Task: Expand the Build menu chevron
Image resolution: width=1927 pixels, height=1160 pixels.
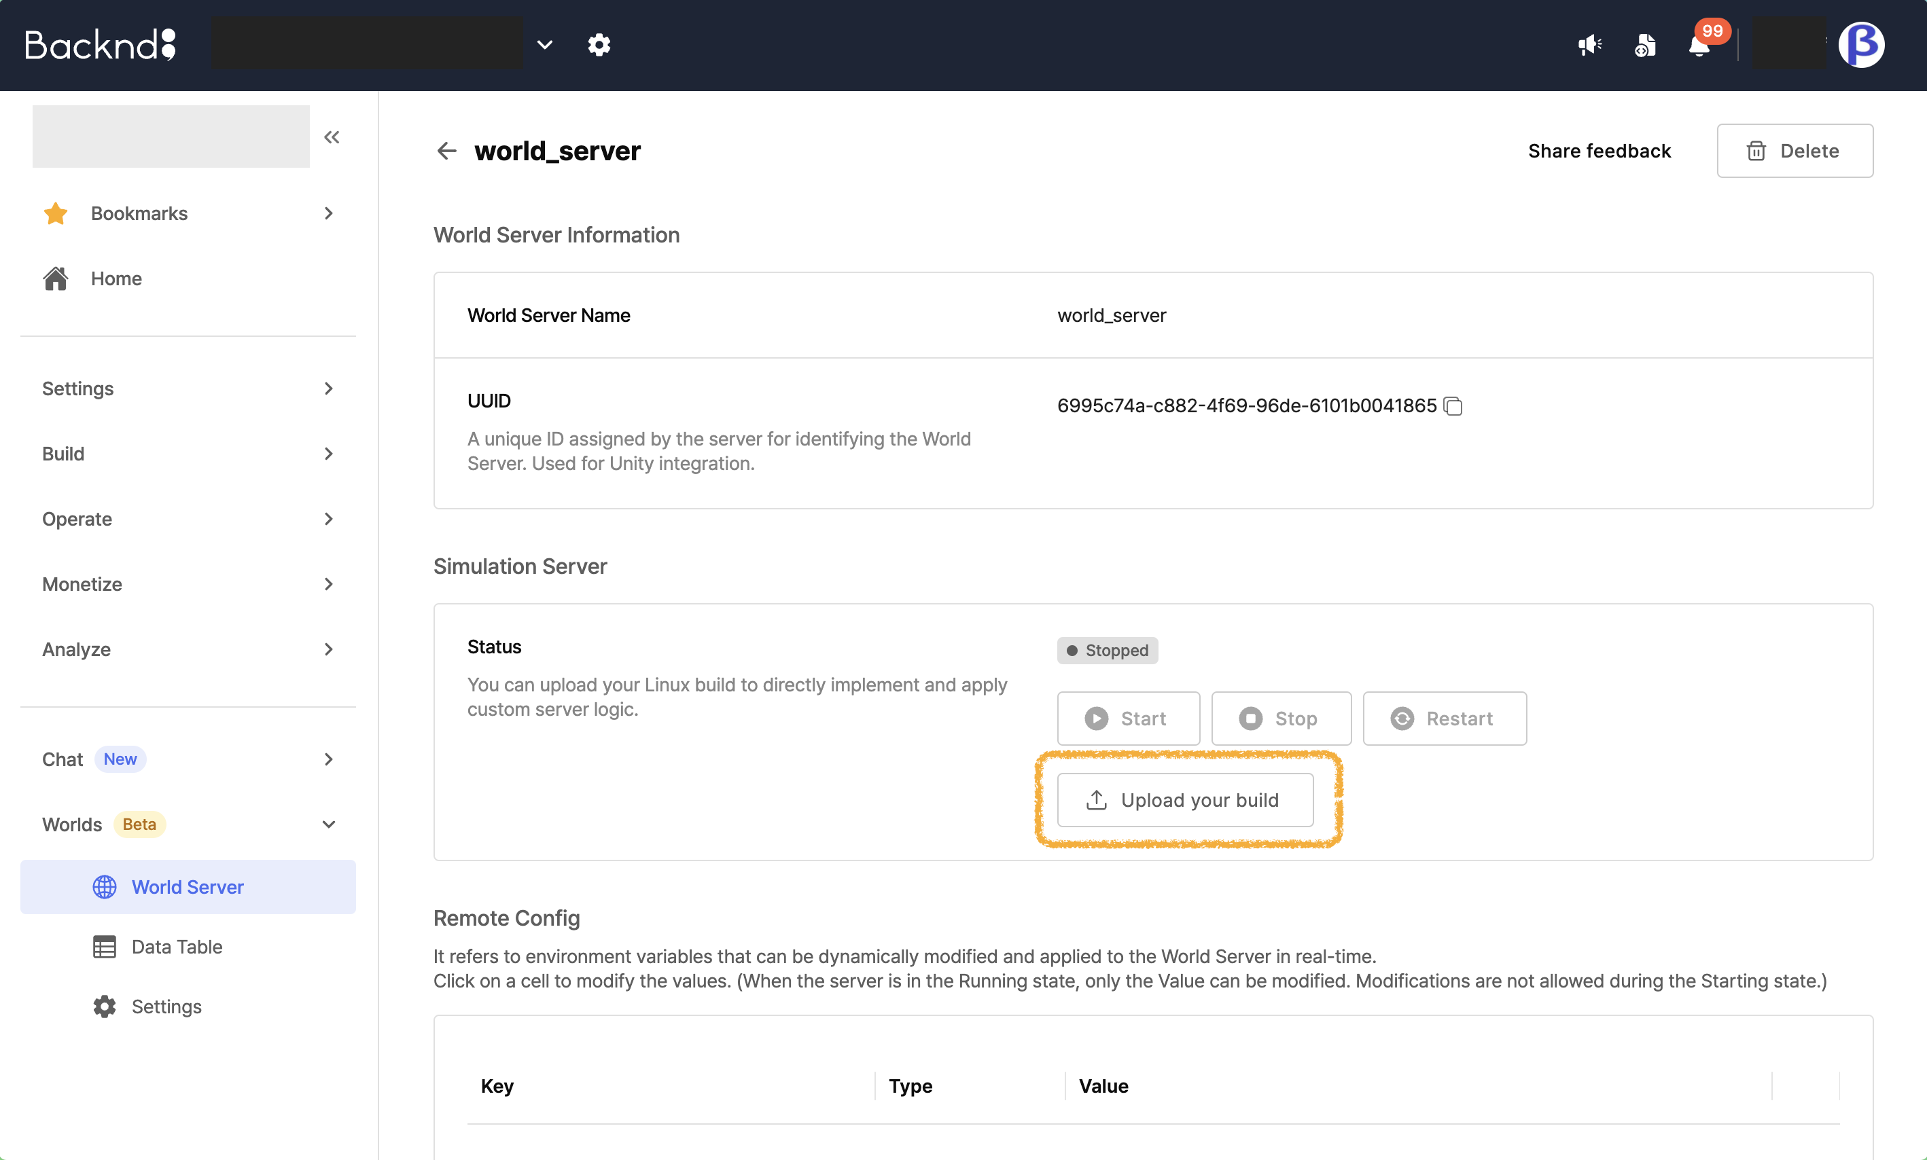Action: click(x=328, y=454)
